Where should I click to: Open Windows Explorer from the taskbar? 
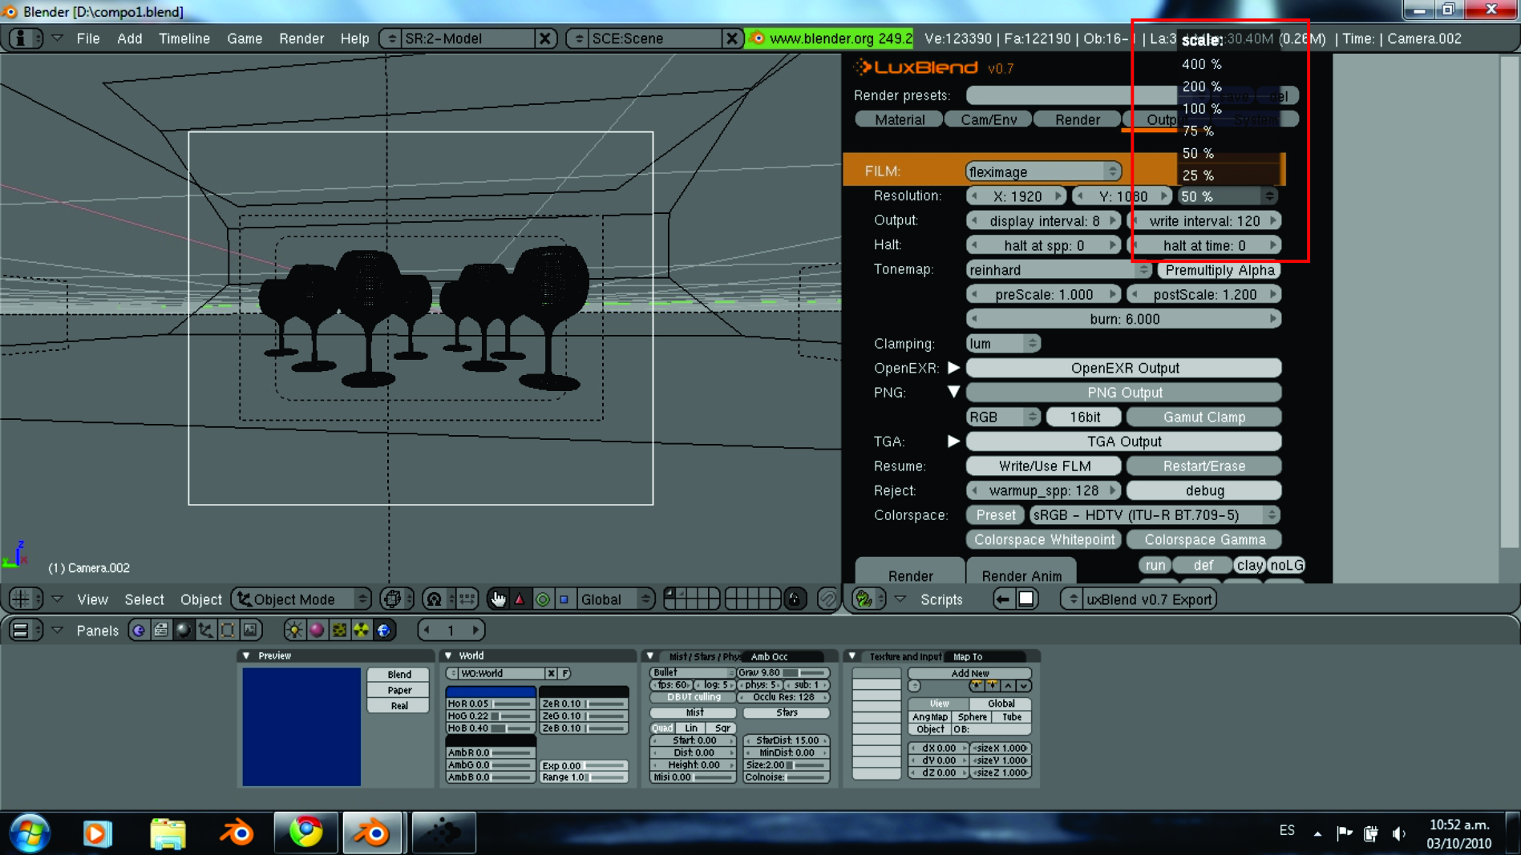[168, 833]
